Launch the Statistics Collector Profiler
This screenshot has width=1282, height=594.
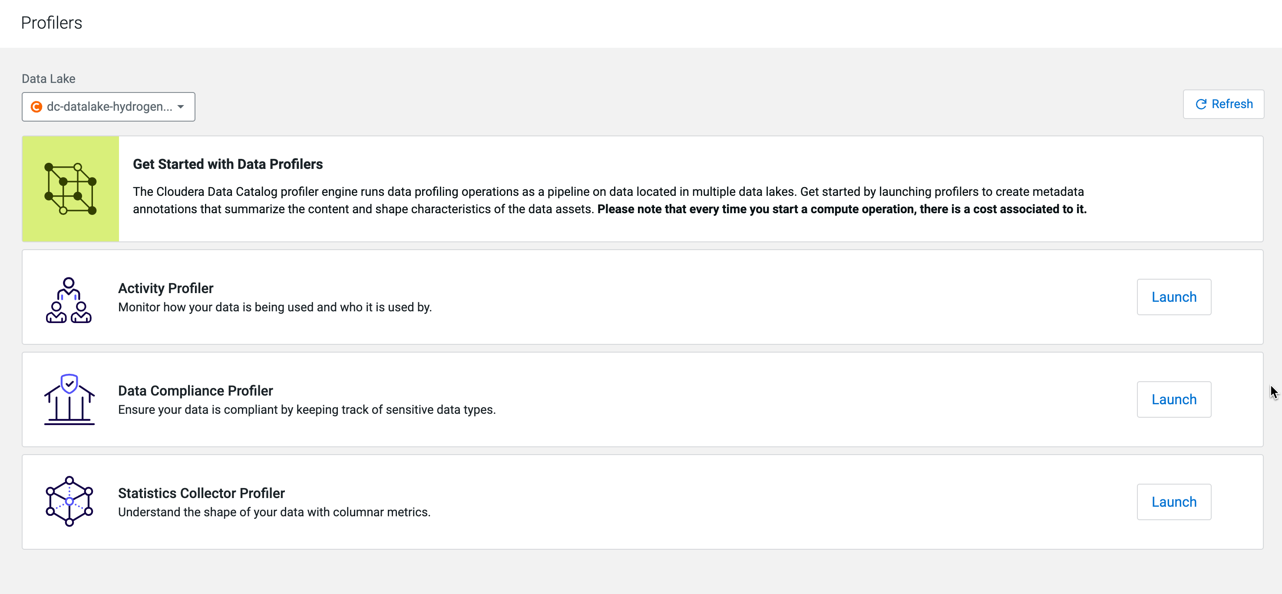(x=1173, y=502)
